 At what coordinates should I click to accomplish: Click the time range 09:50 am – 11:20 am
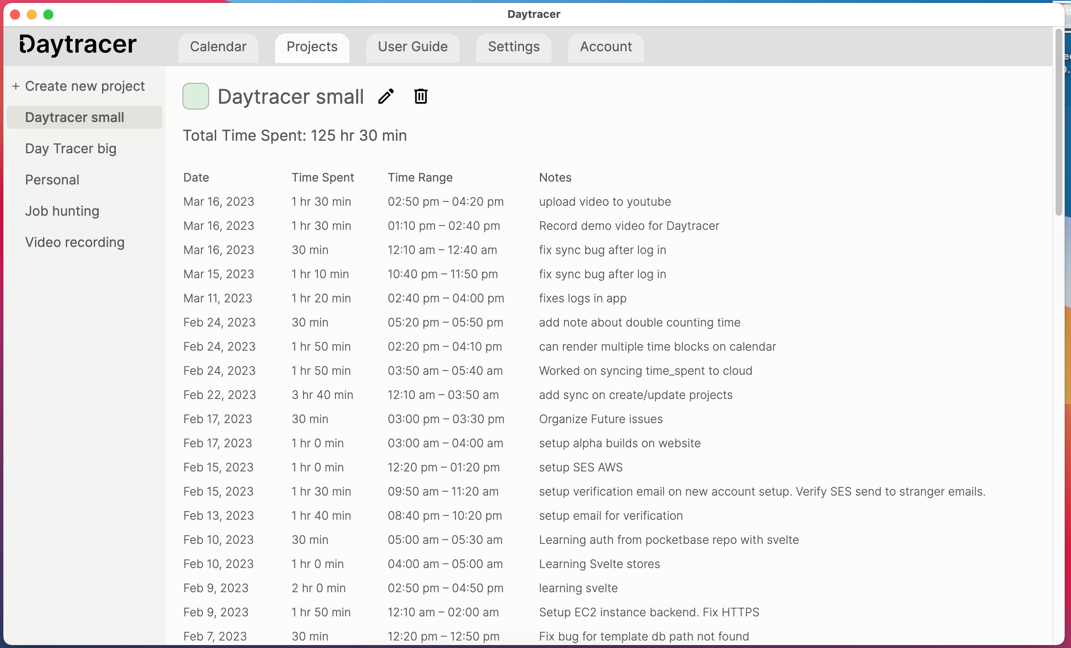443,491
